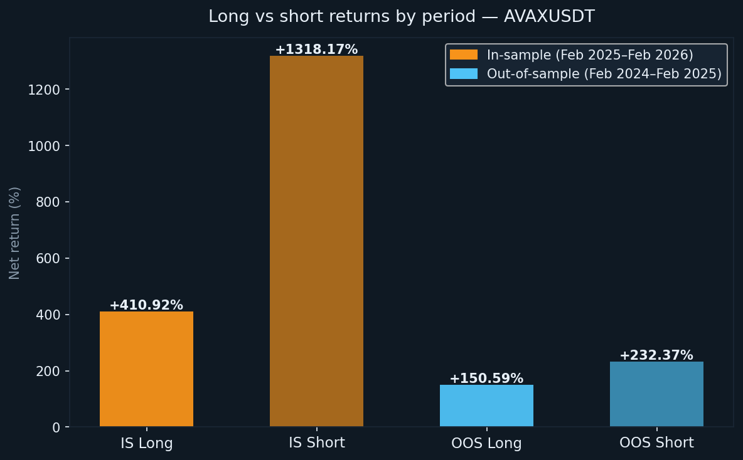Click the OOS Long x-axis label

(486, 444)
